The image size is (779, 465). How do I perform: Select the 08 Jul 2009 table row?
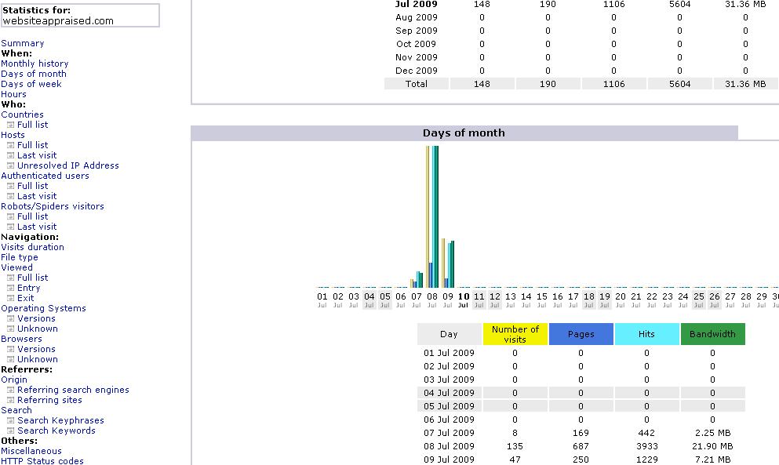(581, 446)
